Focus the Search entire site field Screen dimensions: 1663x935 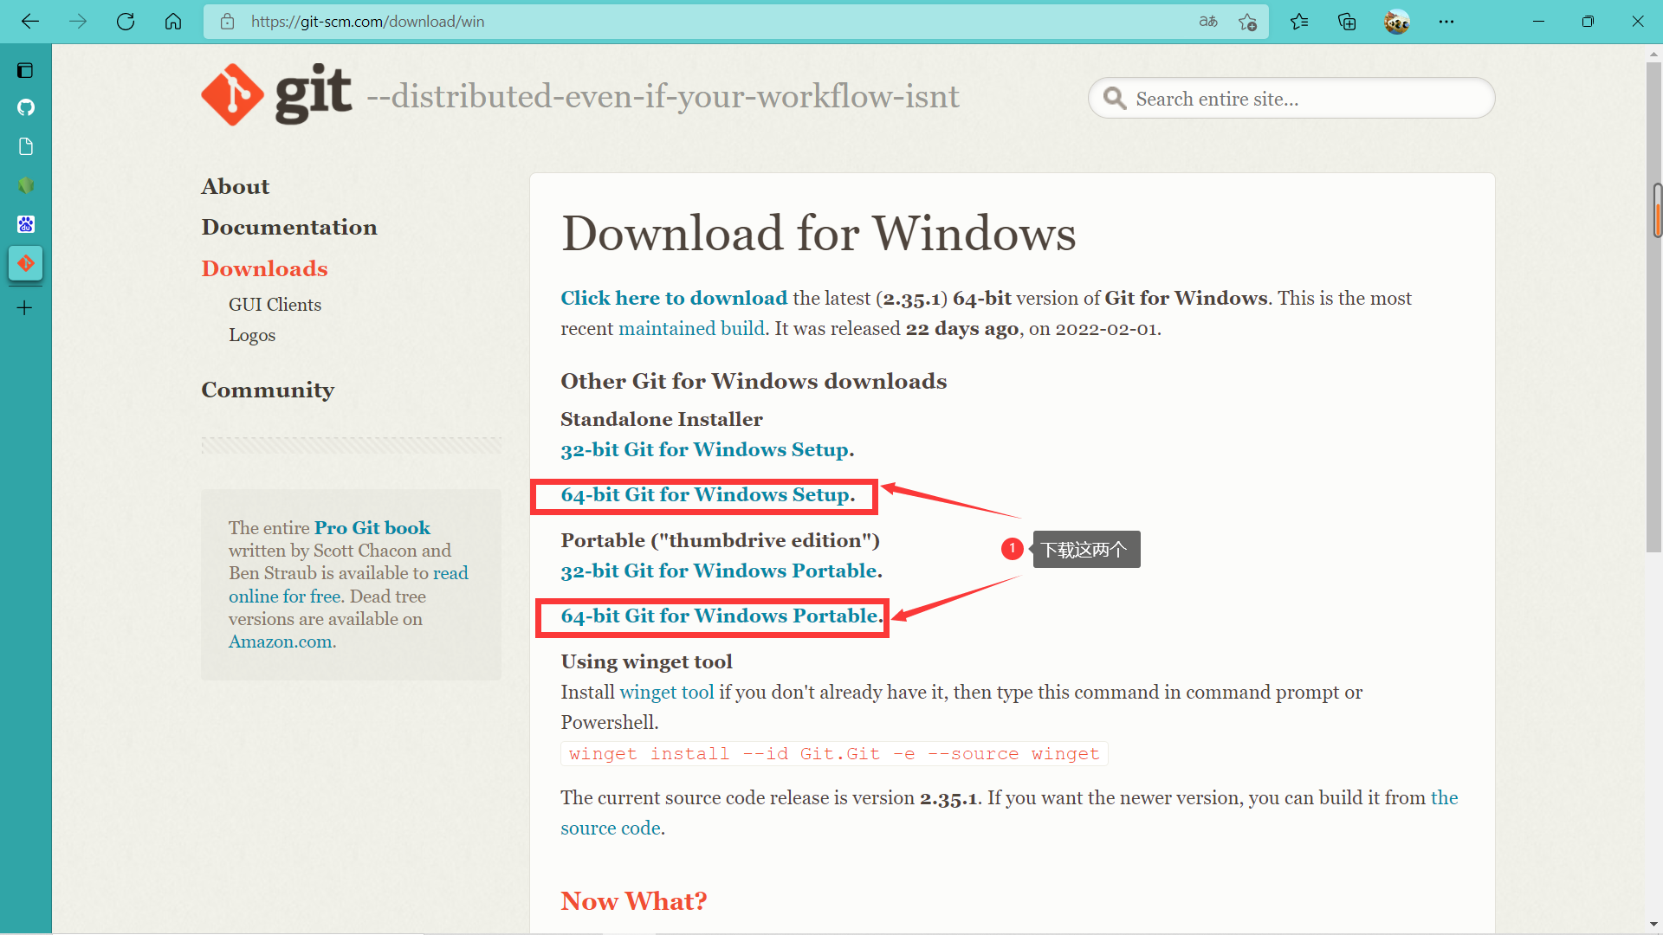point(1291,99)
